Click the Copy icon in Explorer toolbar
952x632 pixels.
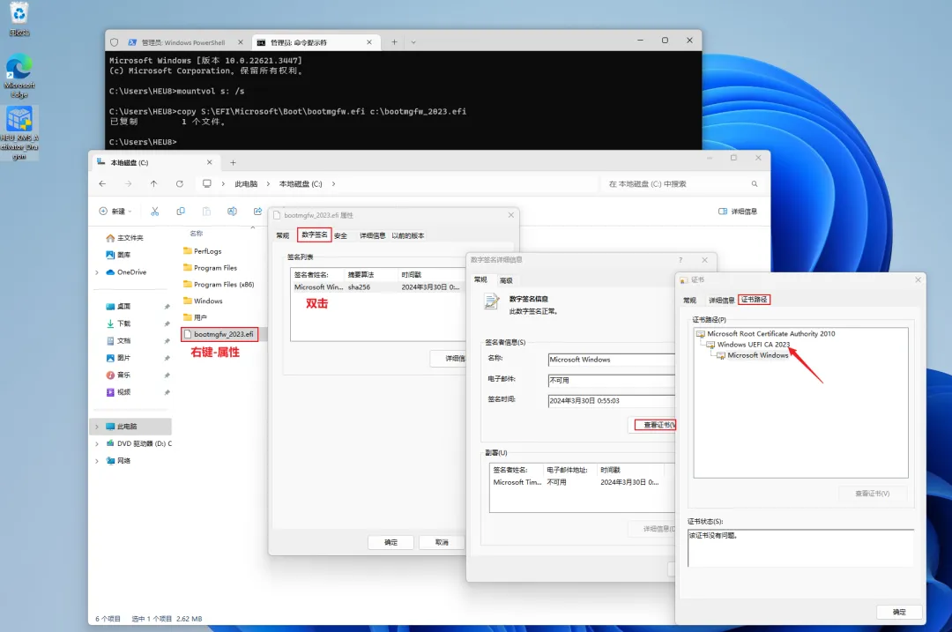[x=181, y=212]
